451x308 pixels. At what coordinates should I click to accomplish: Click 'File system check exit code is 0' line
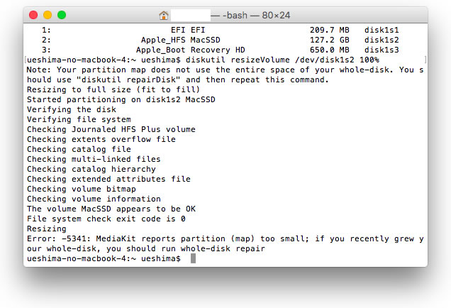106,219
